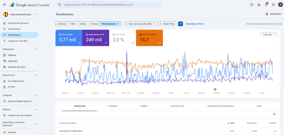Click the Oportunidades tag icon

[x=4, y=101]
